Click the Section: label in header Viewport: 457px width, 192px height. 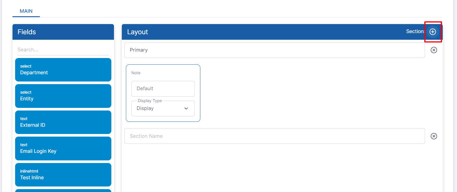(415, 32)
